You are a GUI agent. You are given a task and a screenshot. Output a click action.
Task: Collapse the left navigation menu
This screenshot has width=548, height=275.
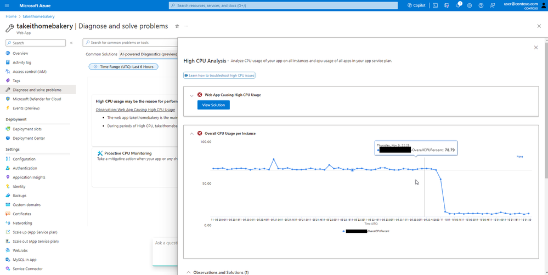(71, 43)
